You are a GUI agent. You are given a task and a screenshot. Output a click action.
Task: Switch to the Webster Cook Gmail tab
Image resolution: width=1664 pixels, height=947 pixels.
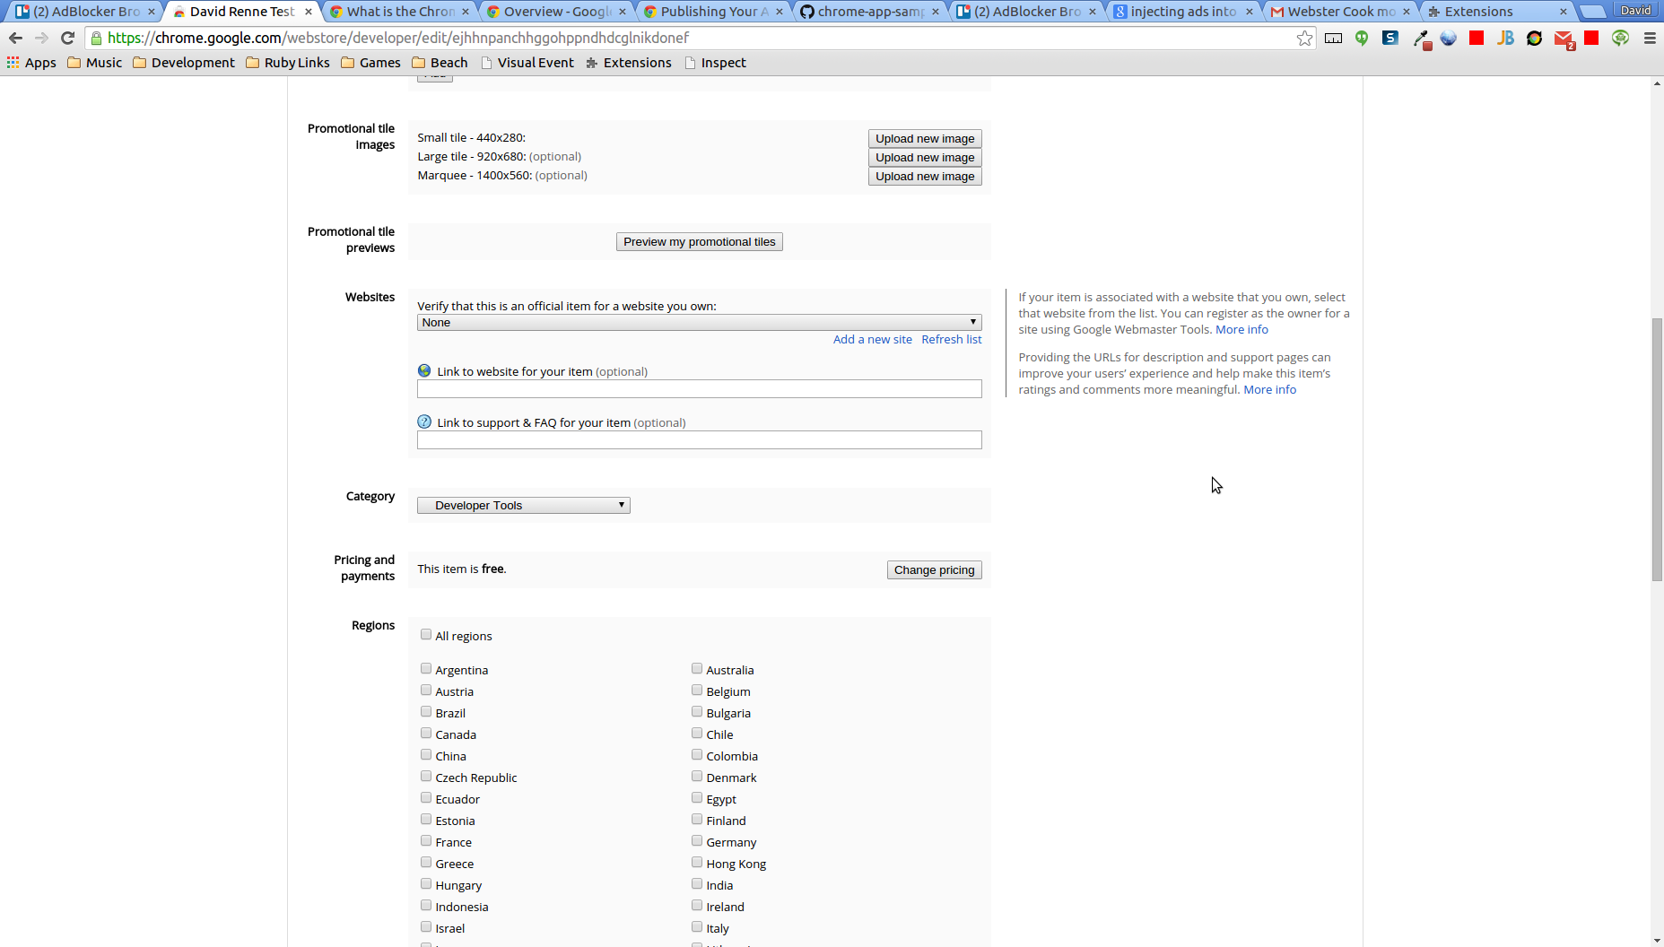(x=1340, y=12)
